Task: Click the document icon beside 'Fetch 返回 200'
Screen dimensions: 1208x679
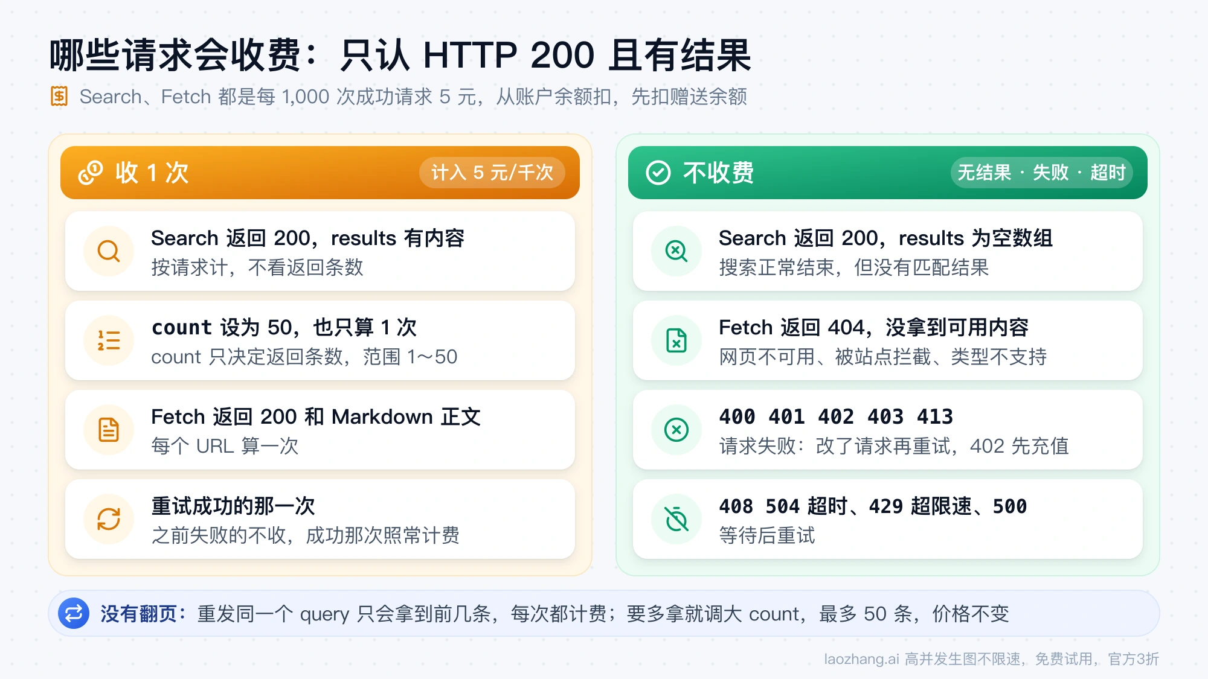Action: (109, 430)
